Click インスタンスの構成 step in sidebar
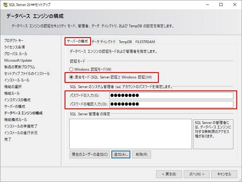The image size is (242, 182). (17, 100)
